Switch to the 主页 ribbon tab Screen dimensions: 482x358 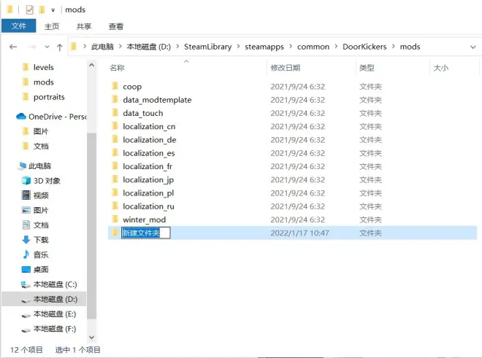click(52, 26)
